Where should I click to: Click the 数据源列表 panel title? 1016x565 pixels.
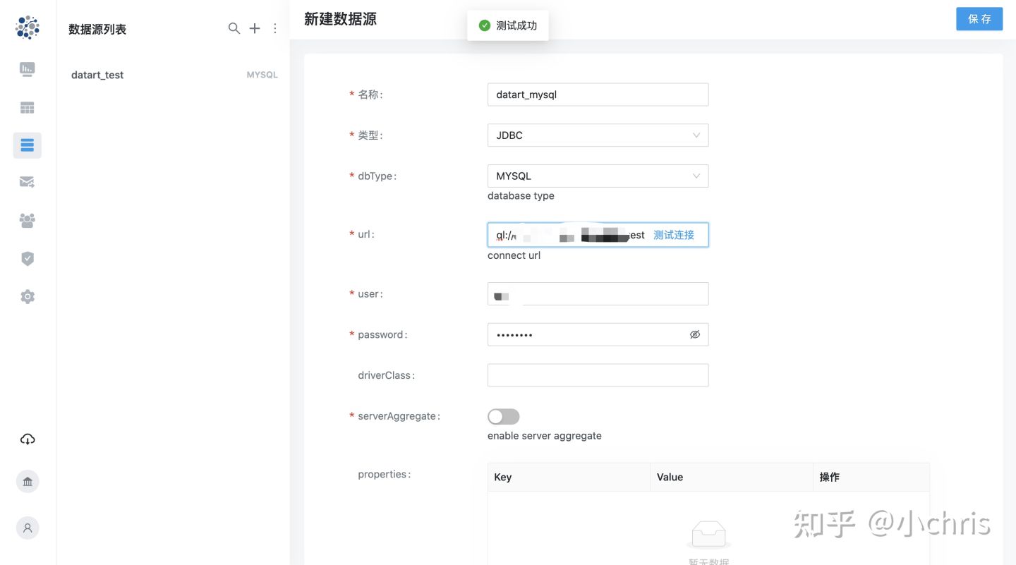point(97,29)
